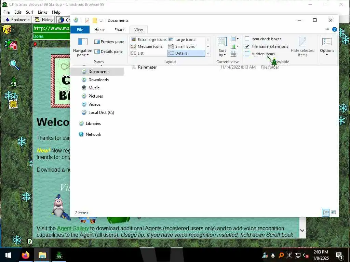Click the Properties quick access icon
350x262 pixels.
pyautogui.click(x=87, y=20)
